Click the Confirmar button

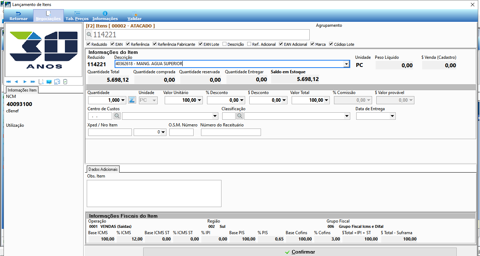click(299, 252)
